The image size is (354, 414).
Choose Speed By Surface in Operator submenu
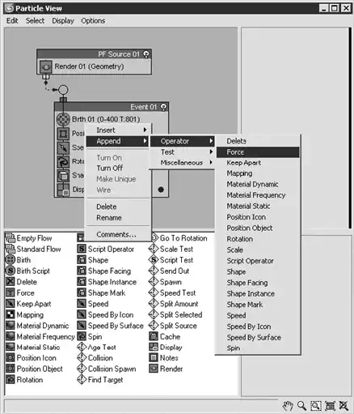point(258,337)
